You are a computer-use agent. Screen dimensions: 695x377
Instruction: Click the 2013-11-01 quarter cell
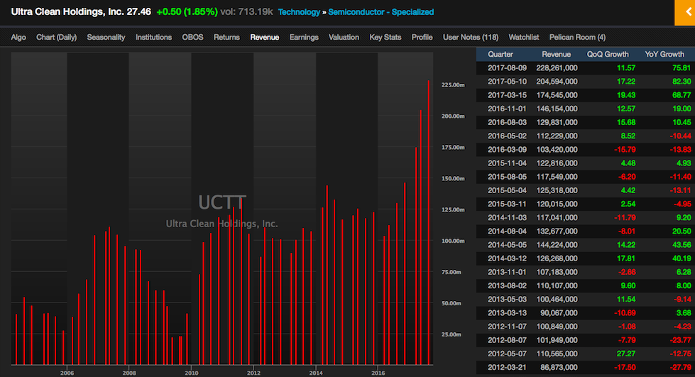click(507, 272)
